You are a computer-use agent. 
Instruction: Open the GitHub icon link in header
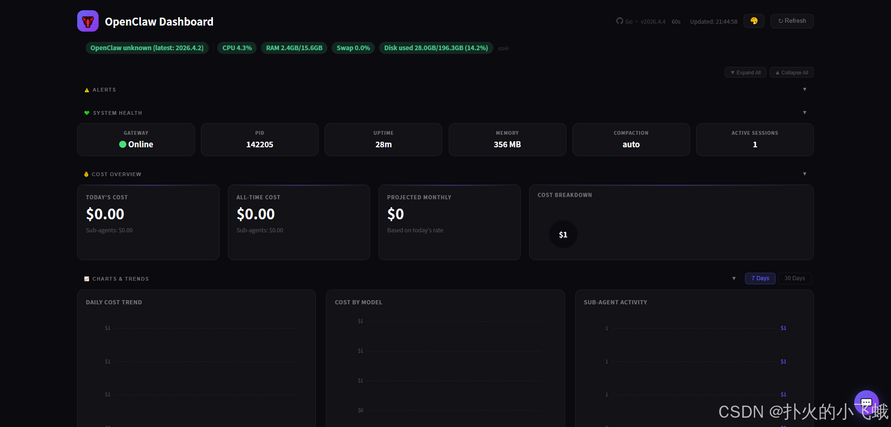point(619,21)
